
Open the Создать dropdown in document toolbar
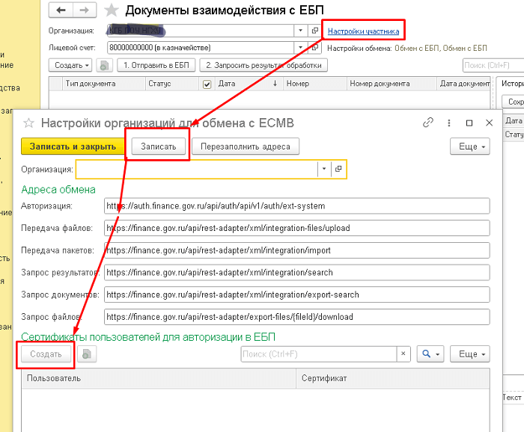click(73, 66)
